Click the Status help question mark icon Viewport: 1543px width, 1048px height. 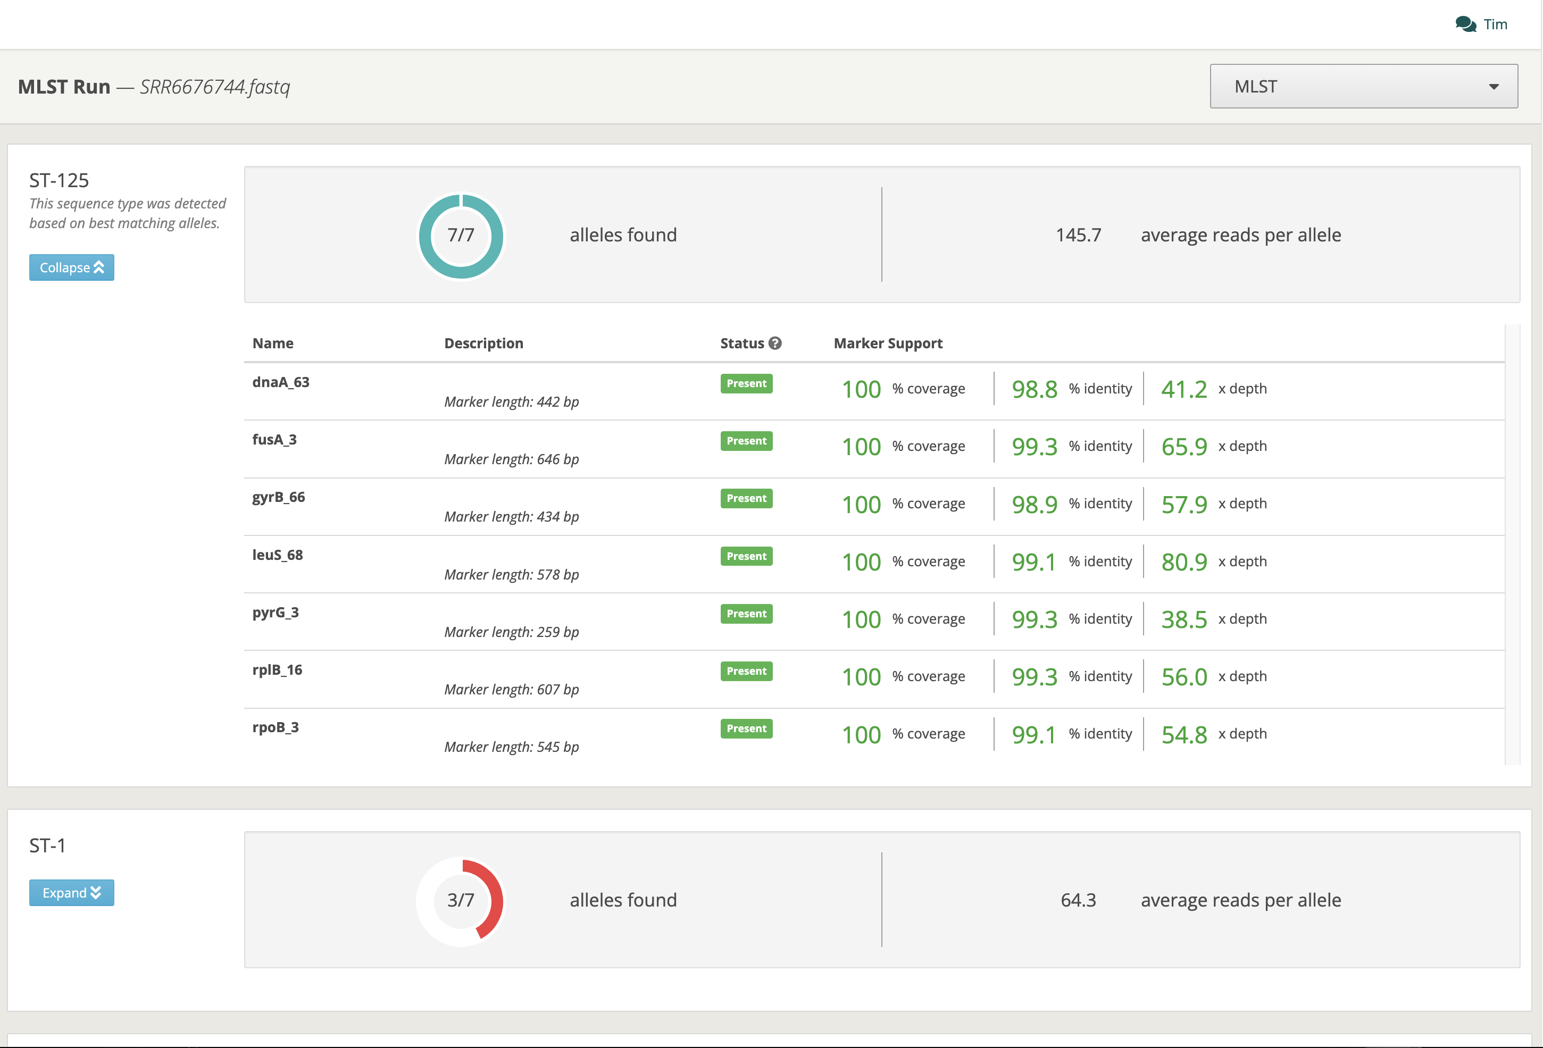click(x=775, y=343)
